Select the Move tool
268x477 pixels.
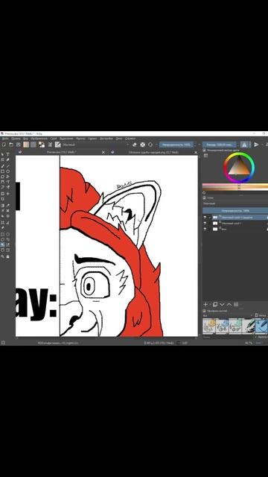pos(8,194)
